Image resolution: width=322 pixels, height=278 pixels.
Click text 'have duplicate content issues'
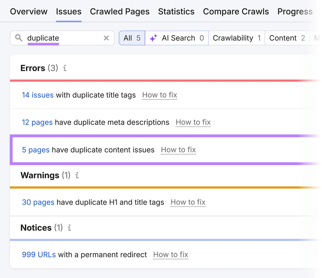click(103, 150)
